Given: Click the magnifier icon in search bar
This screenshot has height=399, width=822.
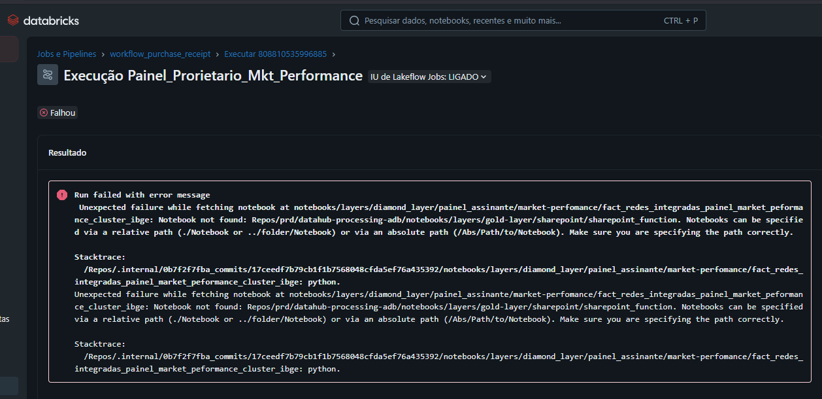Looking at the screenshot, I should (354, 20).
